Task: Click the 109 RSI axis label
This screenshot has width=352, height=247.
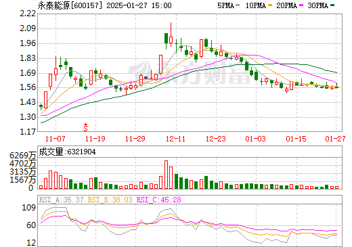Action: (29, 207)
